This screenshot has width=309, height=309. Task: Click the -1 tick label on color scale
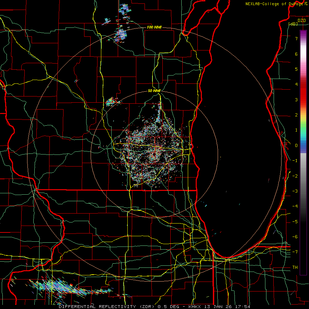pyautogui.click(x=295, y=161)
